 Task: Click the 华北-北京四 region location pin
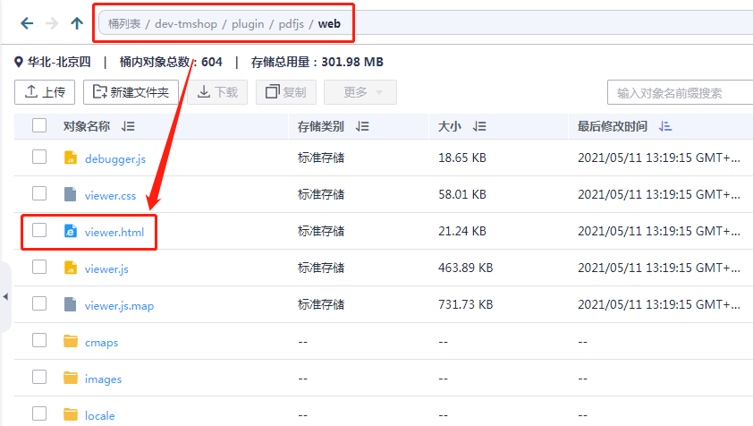[19, 62]
